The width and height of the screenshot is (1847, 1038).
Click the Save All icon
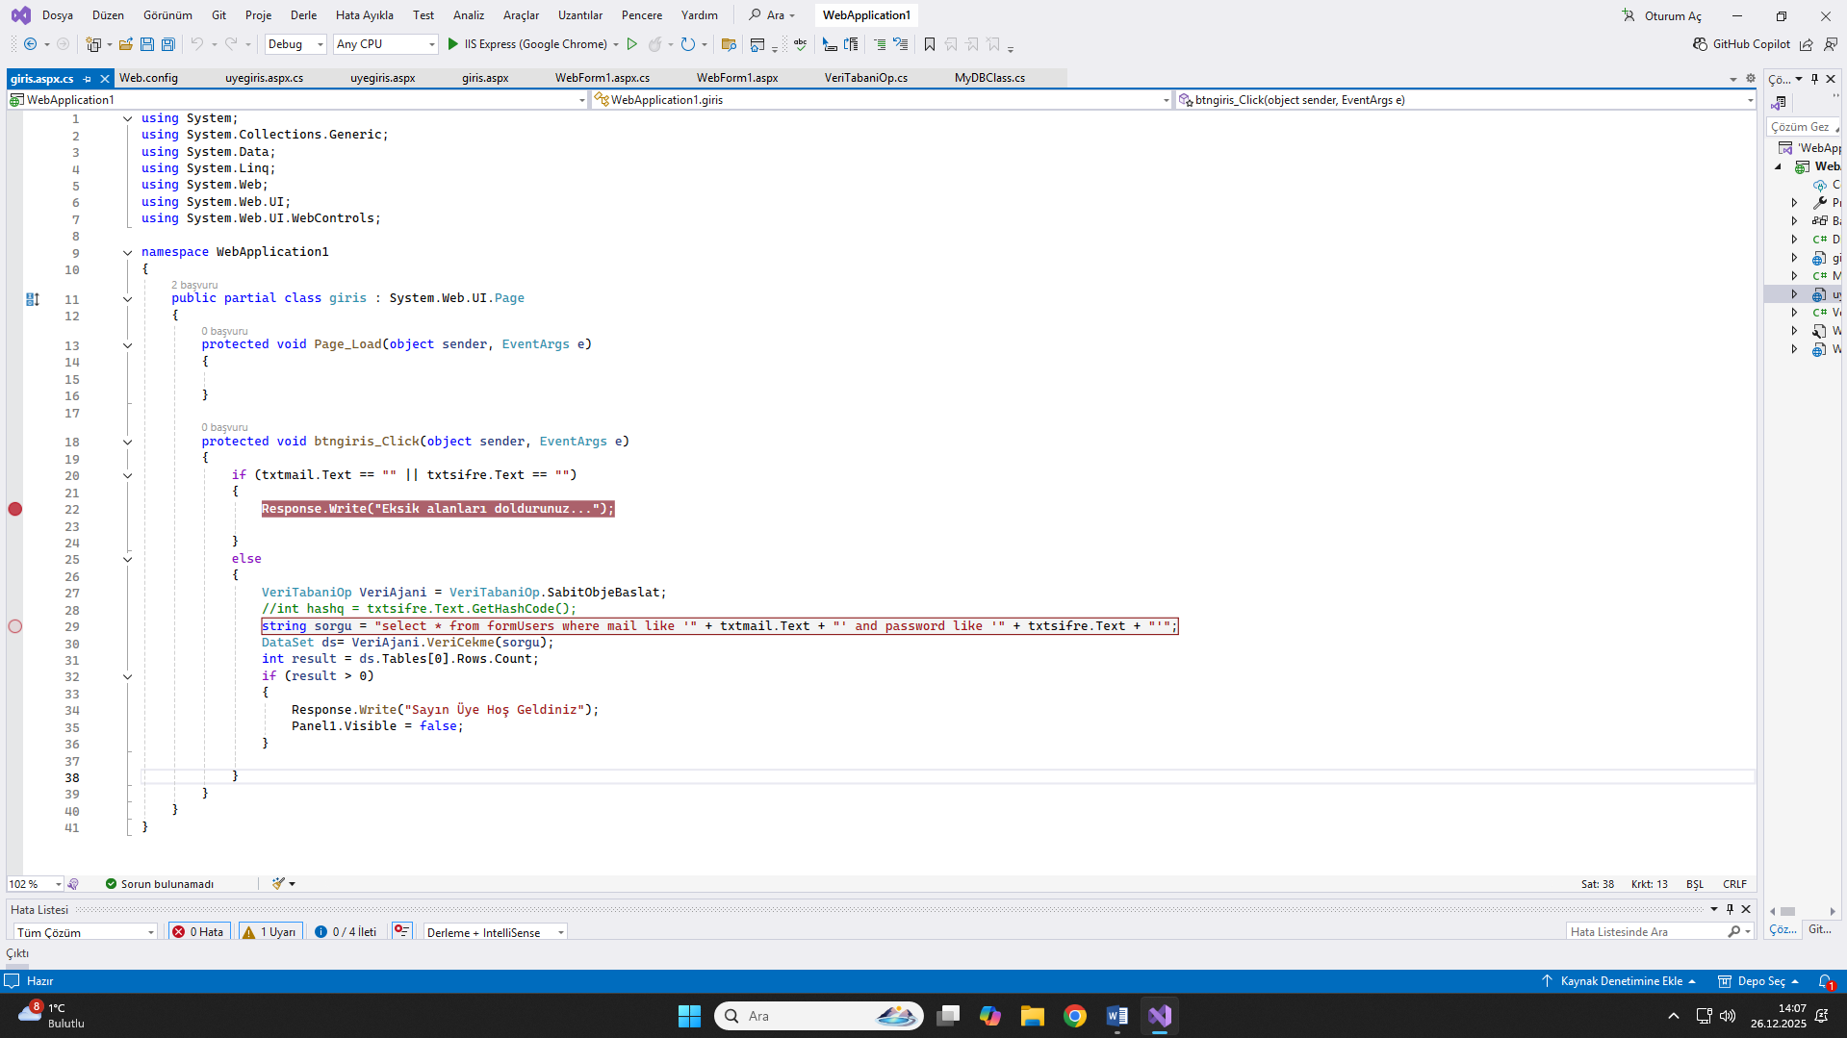pos(168,44)
